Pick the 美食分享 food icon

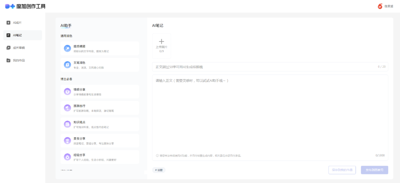67,140
